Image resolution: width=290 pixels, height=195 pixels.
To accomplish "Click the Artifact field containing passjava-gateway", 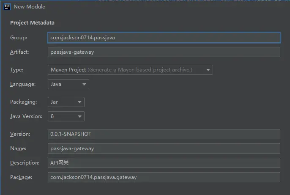I will click(164, 52).
